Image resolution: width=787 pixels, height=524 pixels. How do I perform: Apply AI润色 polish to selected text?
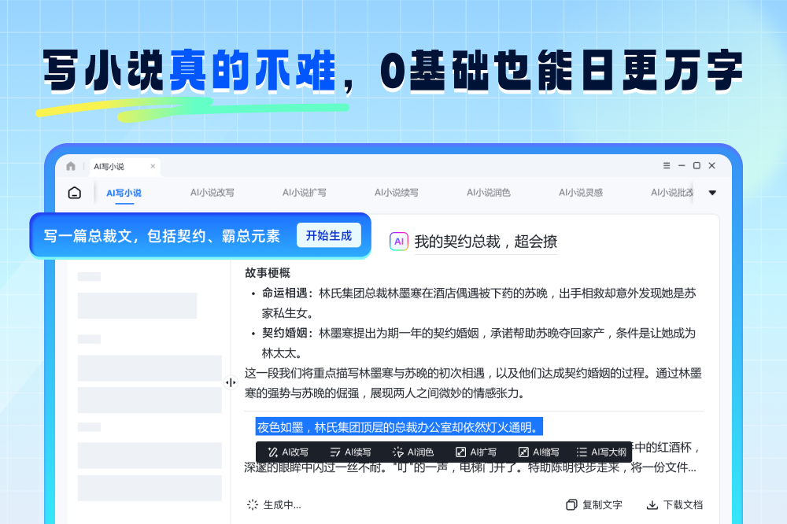[x=413, y=452]
